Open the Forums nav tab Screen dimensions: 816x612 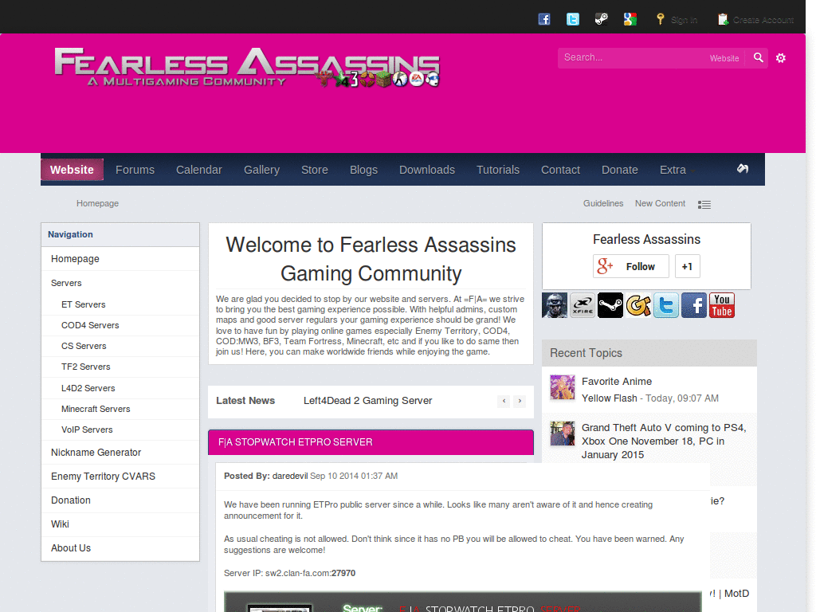click(135, 170)
